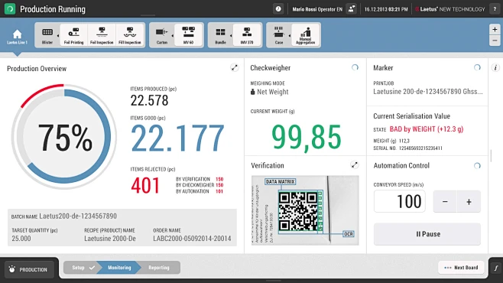
Task: Click items produced value 22.578
Action: tap(149, 100)
